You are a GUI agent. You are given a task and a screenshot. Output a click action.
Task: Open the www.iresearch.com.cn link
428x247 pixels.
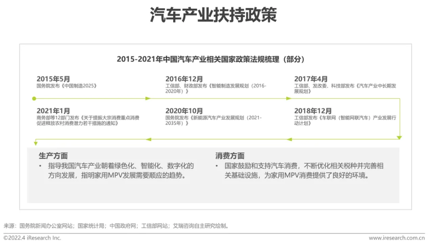point(397,238)
